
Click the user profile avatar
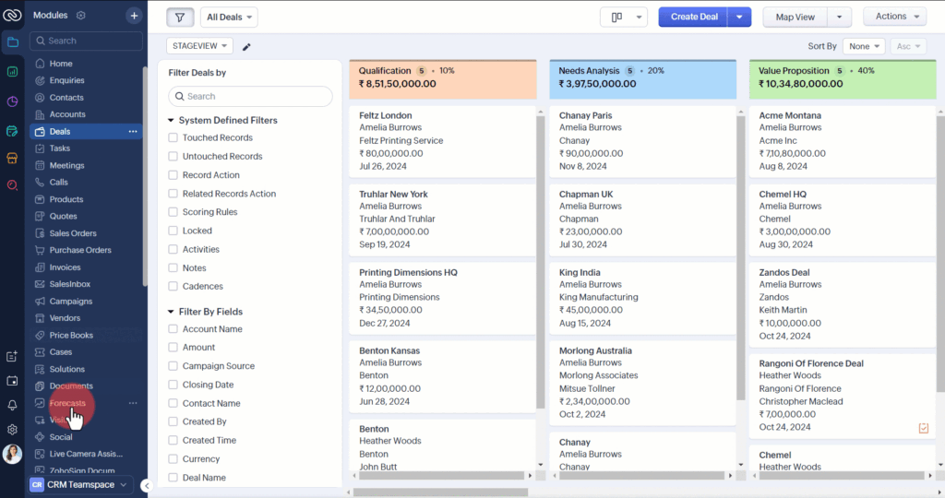click(x=12, y=454)
